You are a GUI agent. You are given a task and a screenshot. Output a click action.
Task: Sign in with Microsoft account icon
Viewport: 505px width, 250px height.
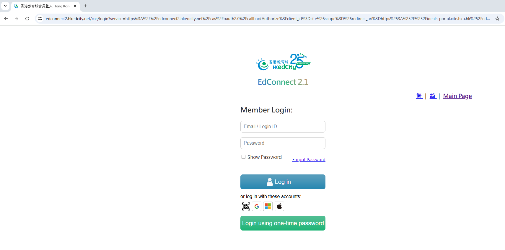pyautogui.click(x=268, y=206)
